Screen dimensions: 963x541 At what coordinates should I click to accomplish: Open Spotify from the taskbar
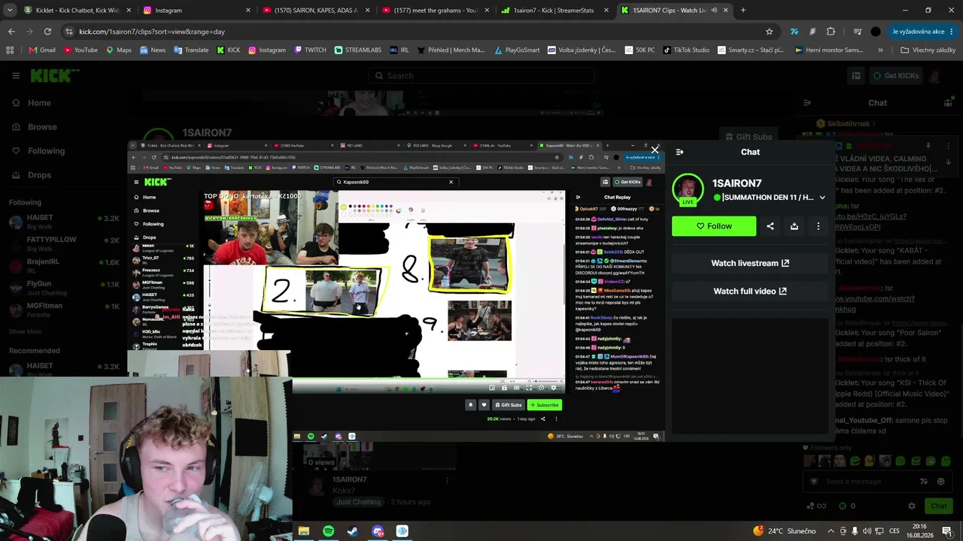click(x=329, y=531)
